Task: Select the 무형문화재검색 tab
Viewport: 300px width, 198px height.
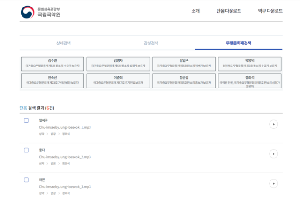Action: point(239,43)
